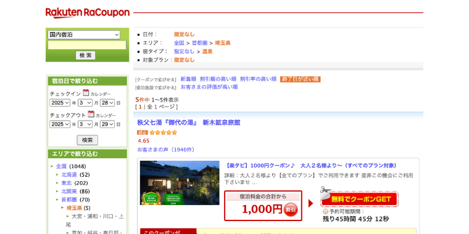The height and width of the screenshot is (234, 469).
Task: Click the 4.65 rating score
Action: pos(144,141)
